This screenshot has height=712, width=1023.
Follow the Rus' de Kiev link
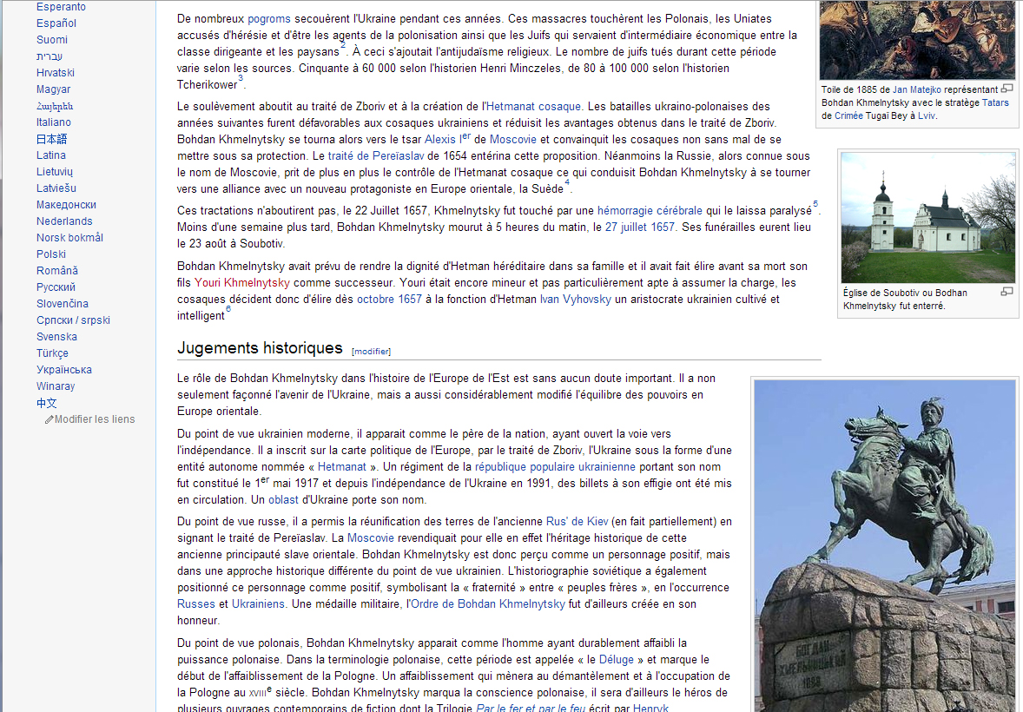577,522
